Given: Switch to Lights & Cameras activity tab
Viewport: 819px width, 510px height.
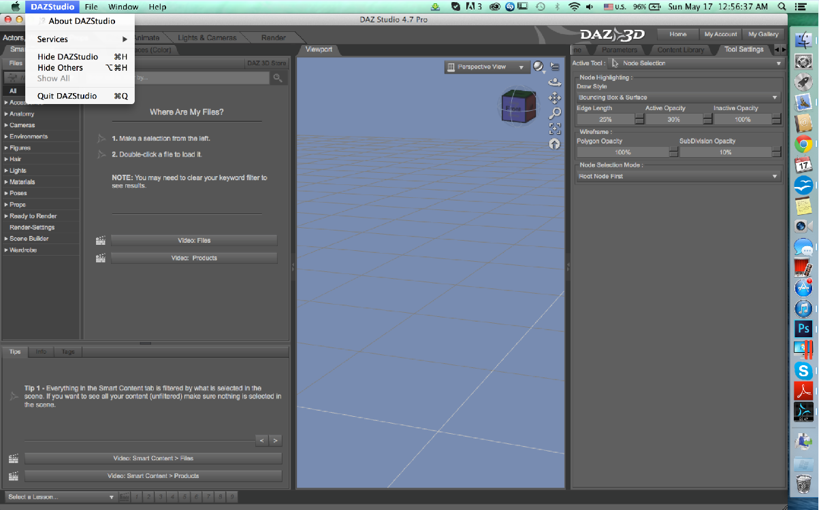Looking at the screenshot, I should point(207,38).
